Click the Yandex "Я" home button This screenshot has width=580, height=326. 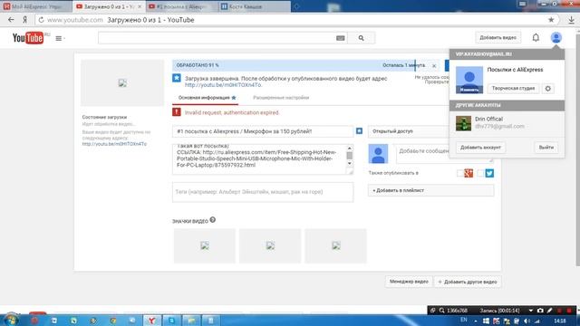(24, 20)
